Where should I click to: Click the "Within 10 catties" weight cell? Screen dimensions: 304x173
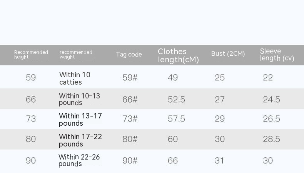(75, 78)
